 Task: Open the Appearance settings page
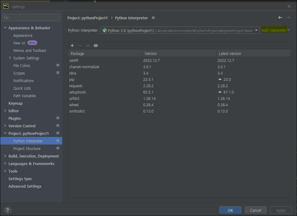point(23,36)
